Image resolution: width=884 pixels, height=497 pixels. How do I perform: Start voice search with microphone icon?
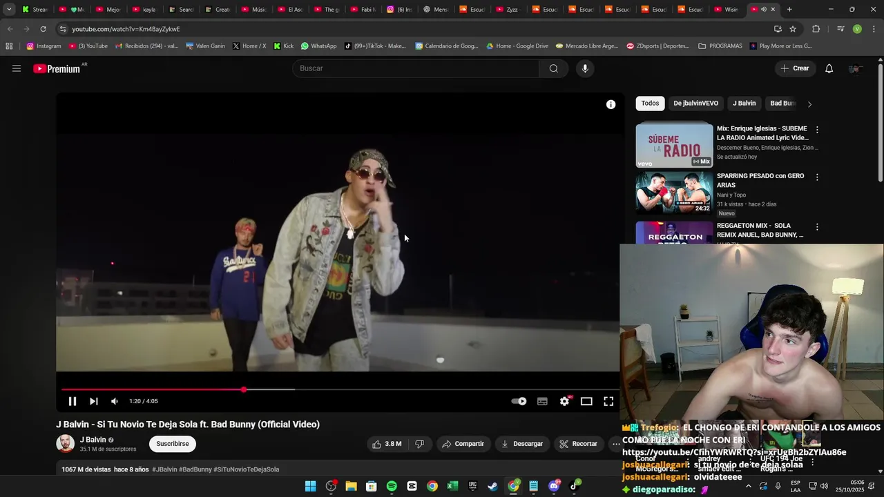tap(585, 68)
